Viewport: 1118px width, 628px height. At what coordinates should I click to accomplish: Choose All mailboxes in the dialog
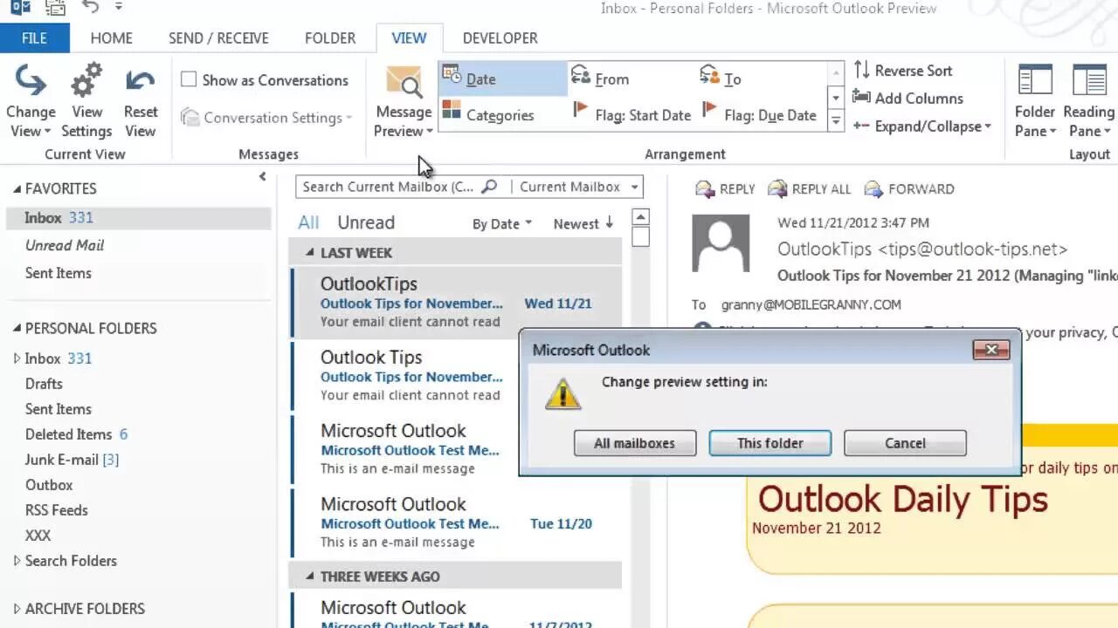(x=635, y=443)
